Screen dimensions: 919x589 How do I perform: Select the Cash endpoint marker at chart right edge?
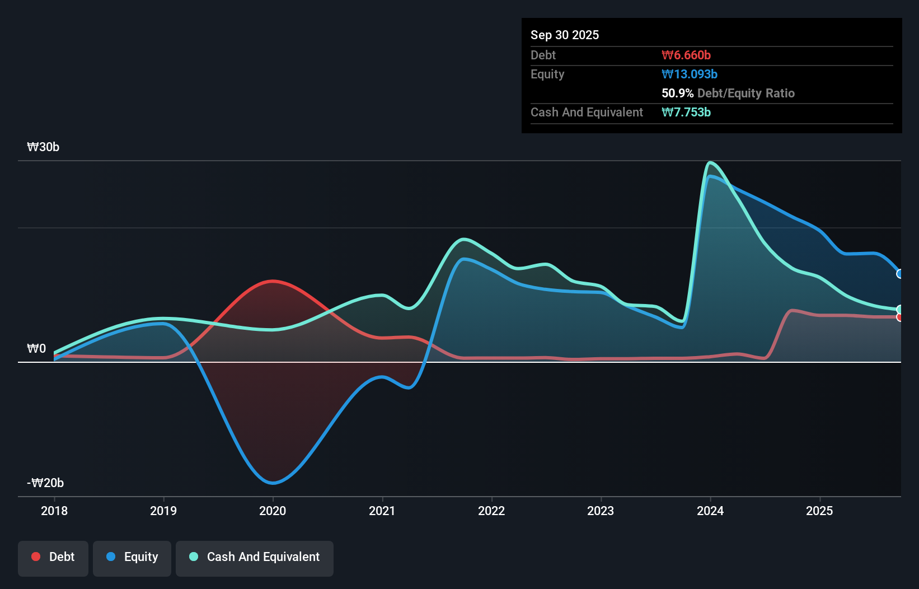coord(899,308)
